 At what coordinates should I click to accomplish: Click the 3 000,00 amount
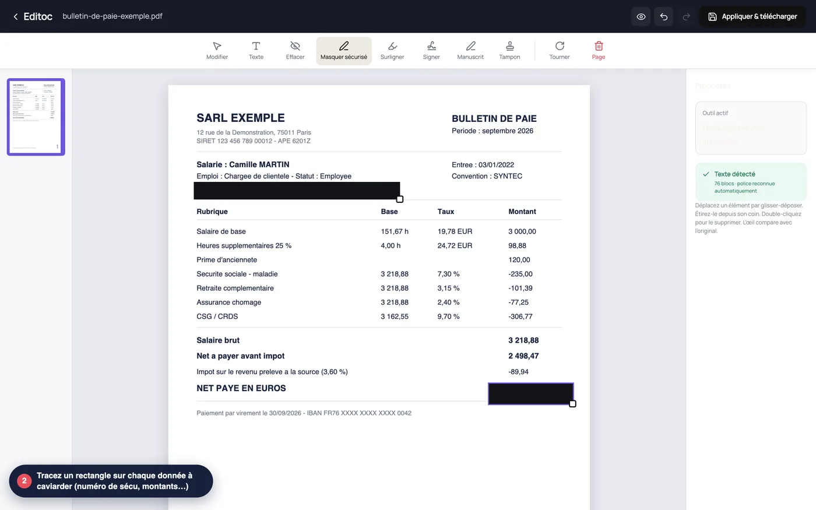(x=522, y=231)
